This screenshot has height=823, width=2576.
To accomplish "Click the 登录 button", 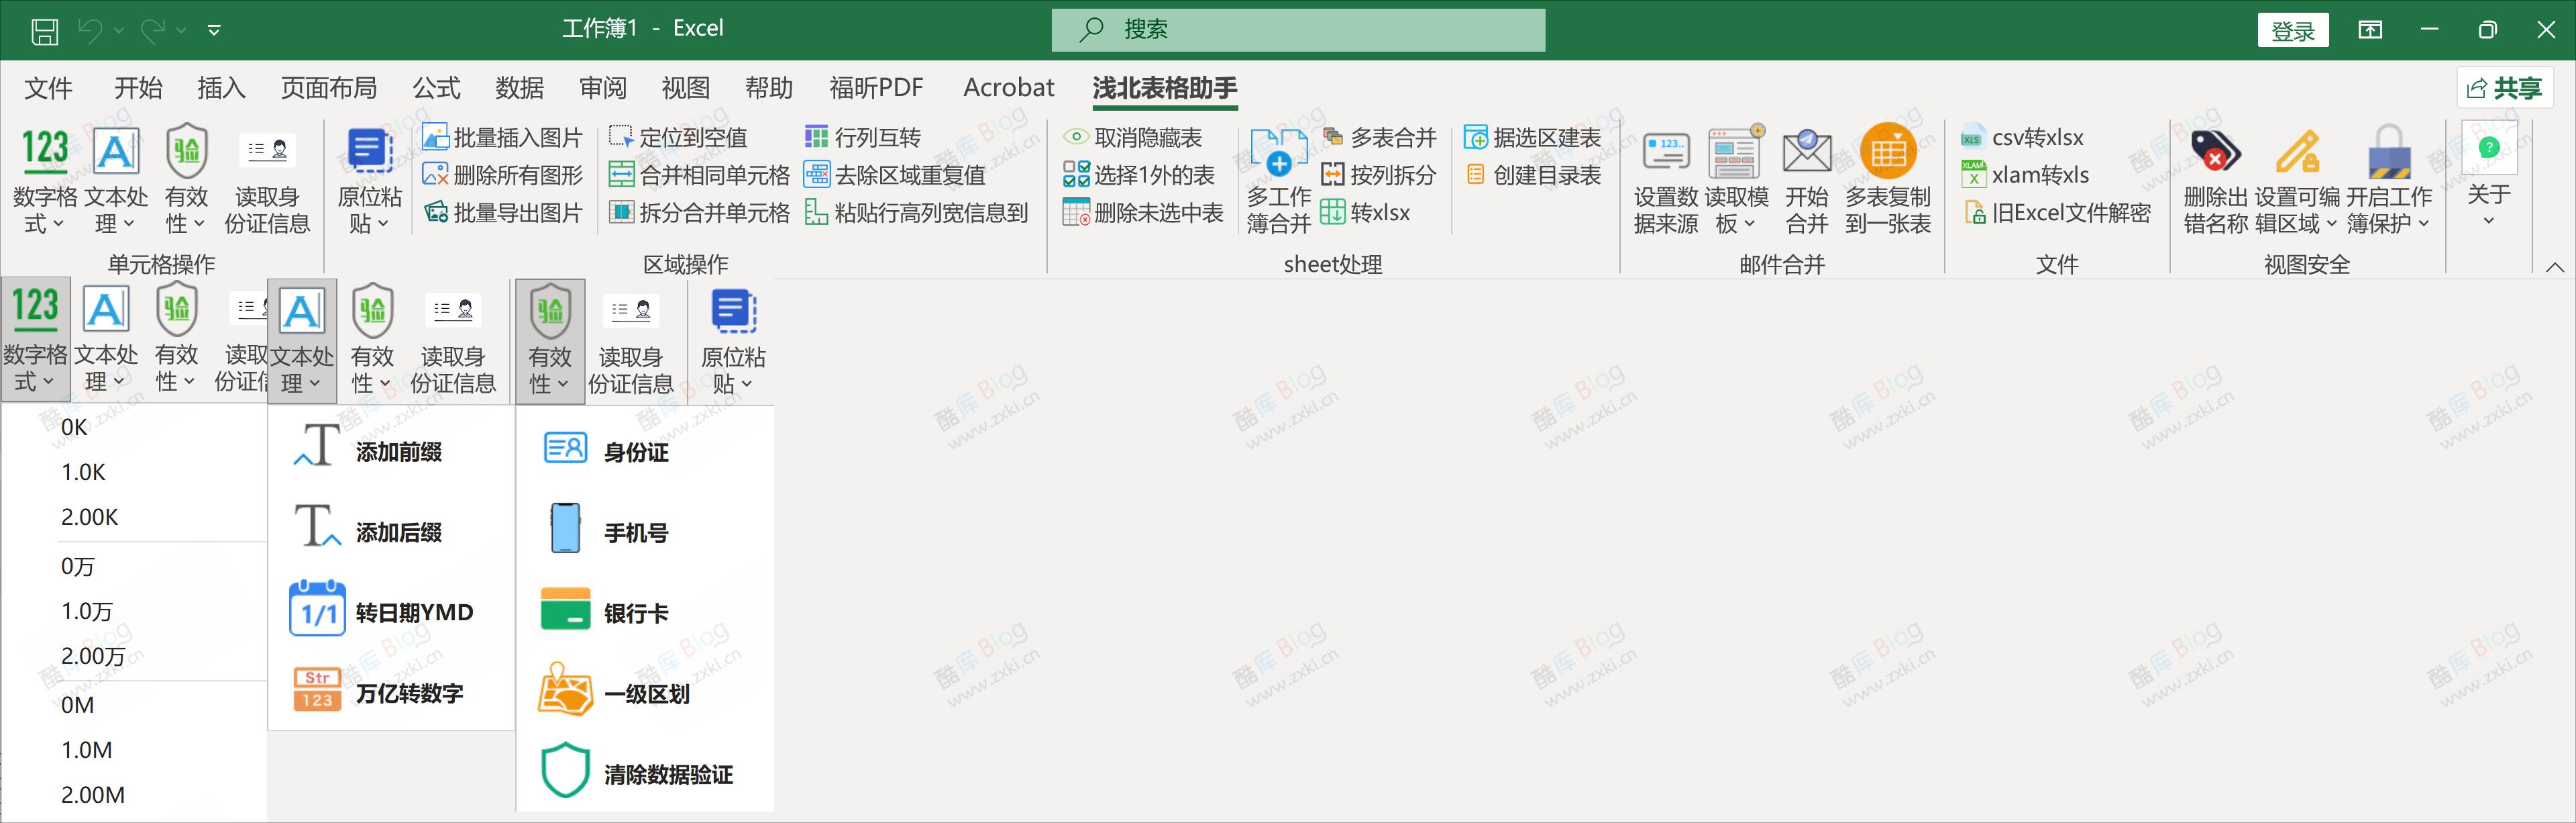I will (x=2293, y=29).
